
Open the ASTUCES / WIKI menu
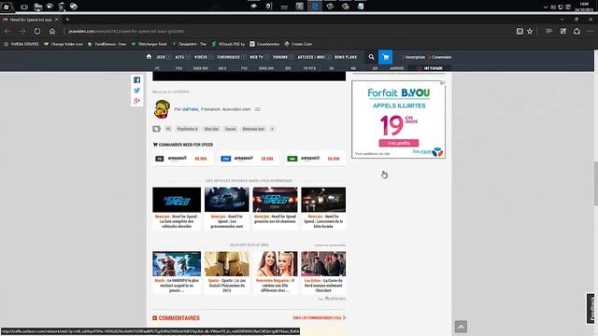(311, 57)
